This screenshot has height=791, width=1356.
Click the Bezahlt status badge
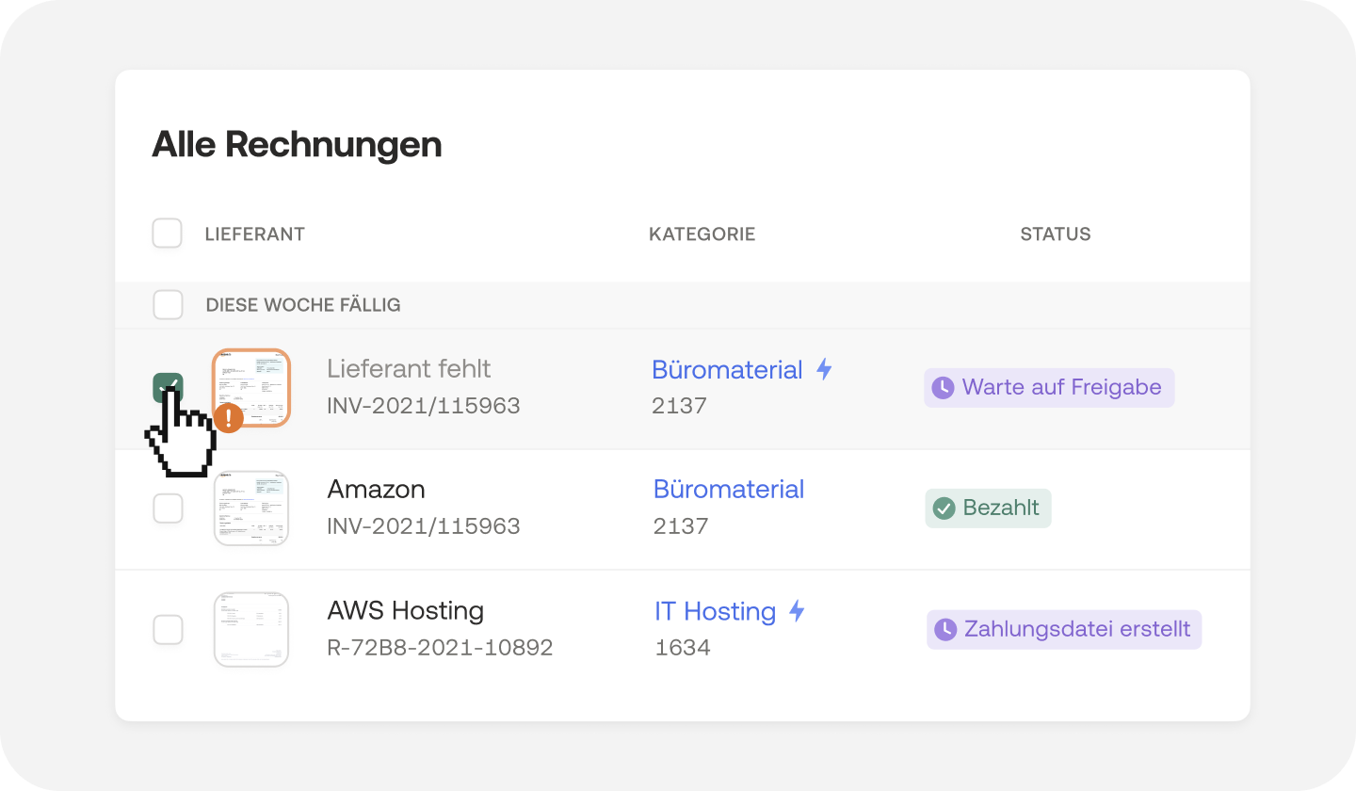point(988,508)
